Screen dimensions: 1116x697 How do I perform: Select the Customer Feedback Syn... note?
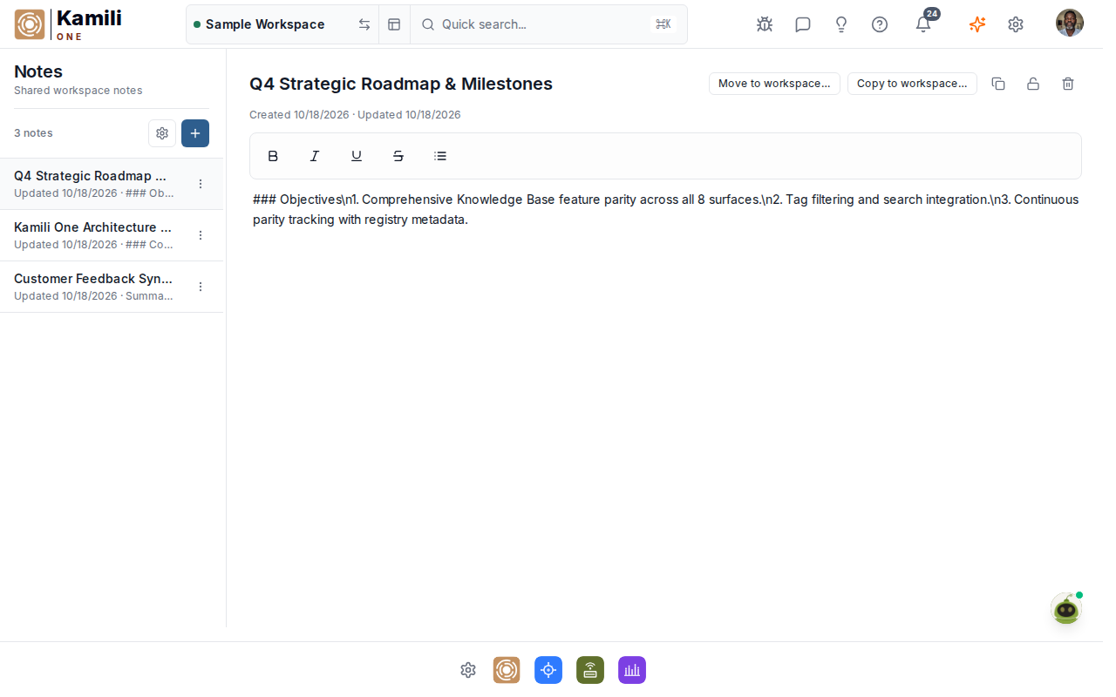coord(112,287)
